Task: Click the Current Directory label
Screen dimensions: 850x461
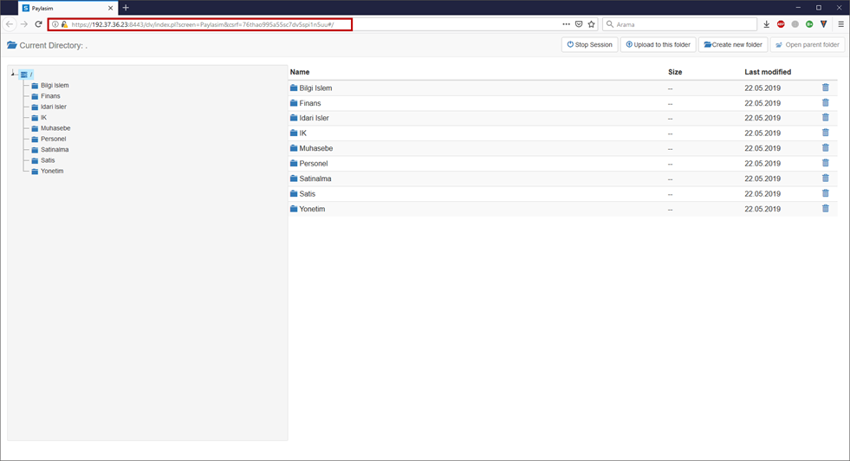Action: [x=53, y=46]
